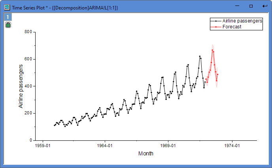Click the red forecast line peak
Image resolution: width=272 pixels, height=168 pixels.
pos(212,50)
